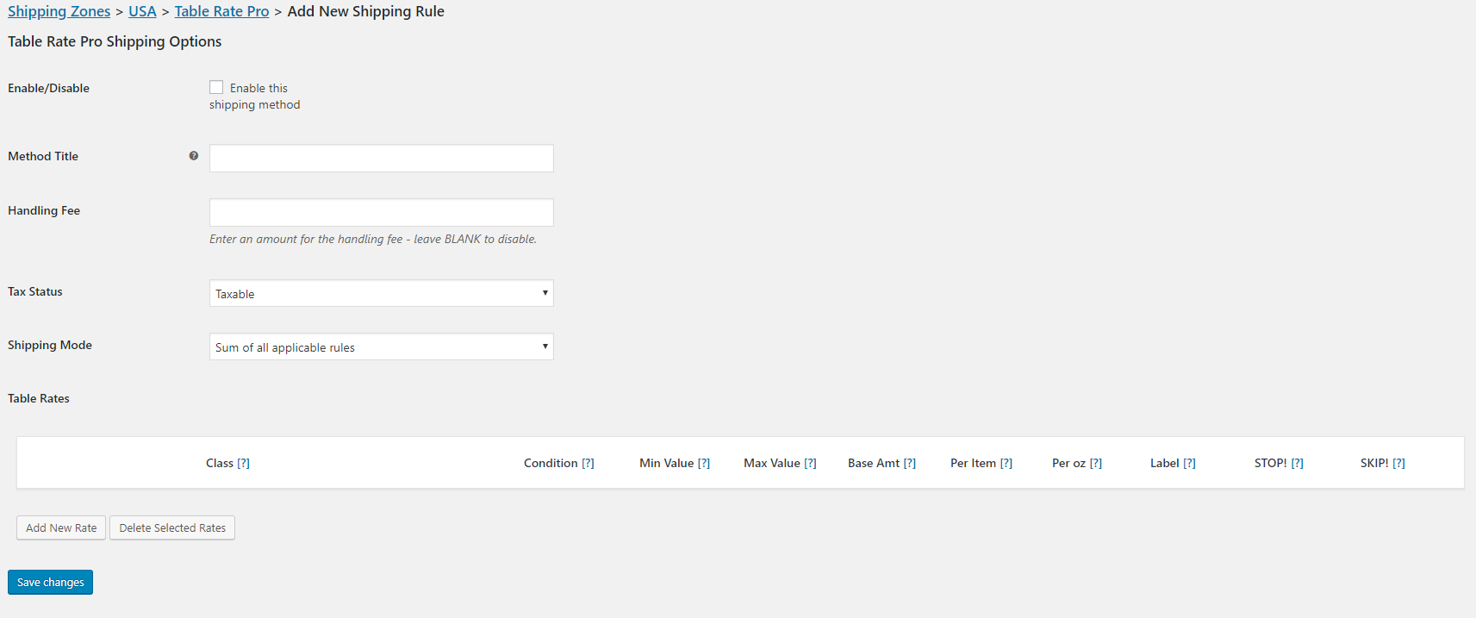Click the Class column header text

[x=220, y=464]
